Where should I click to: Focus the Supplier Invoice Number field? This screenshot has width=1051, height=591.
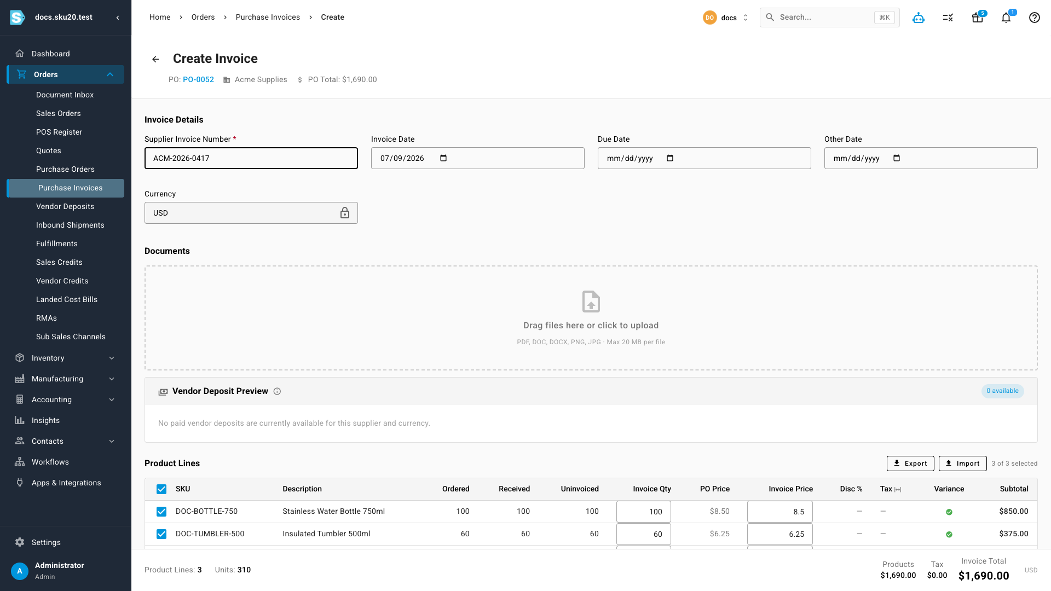251,158
